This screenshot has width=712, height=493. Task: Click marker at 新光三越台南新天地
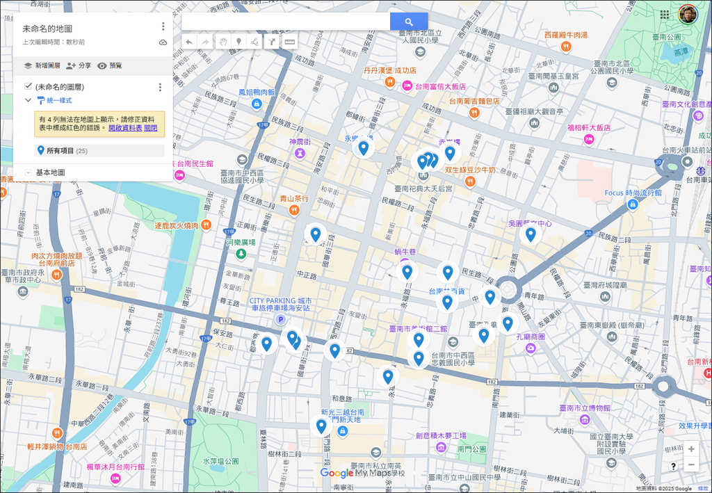tap(321, 426)
